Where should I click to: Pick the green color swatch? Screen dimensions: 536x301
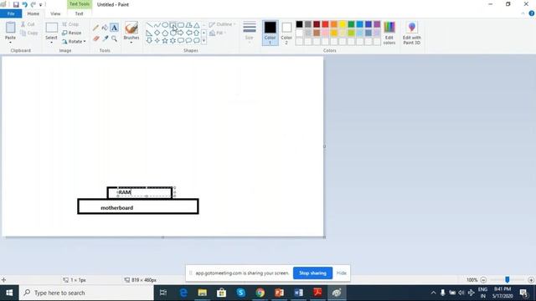coord(351,24)
